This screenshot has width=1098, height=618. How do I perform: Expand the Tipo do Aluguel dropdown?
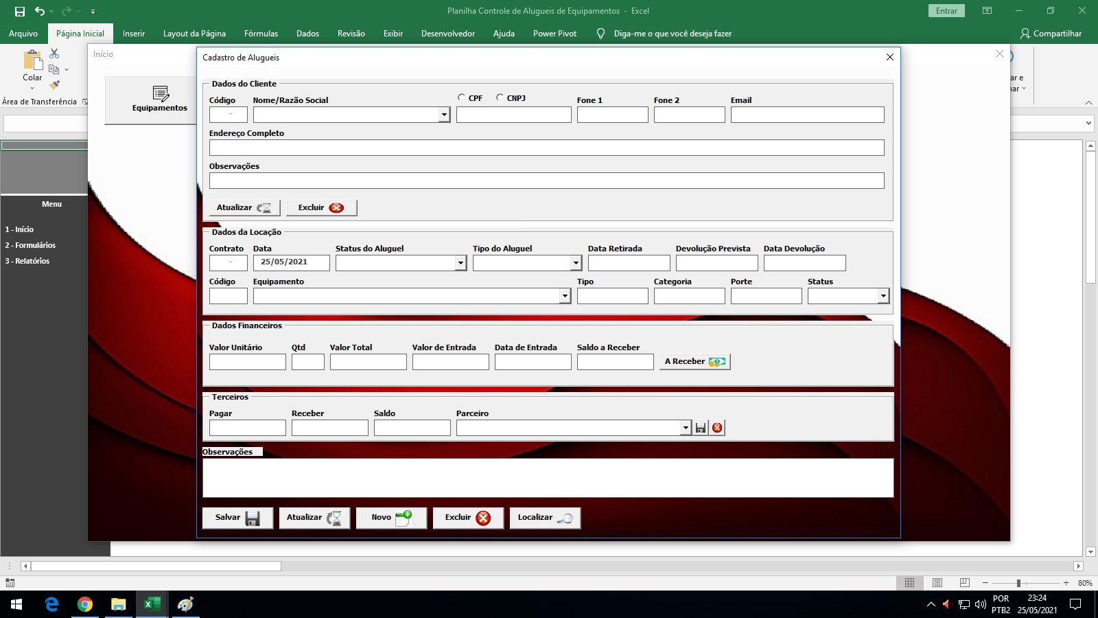coord(576,263)
